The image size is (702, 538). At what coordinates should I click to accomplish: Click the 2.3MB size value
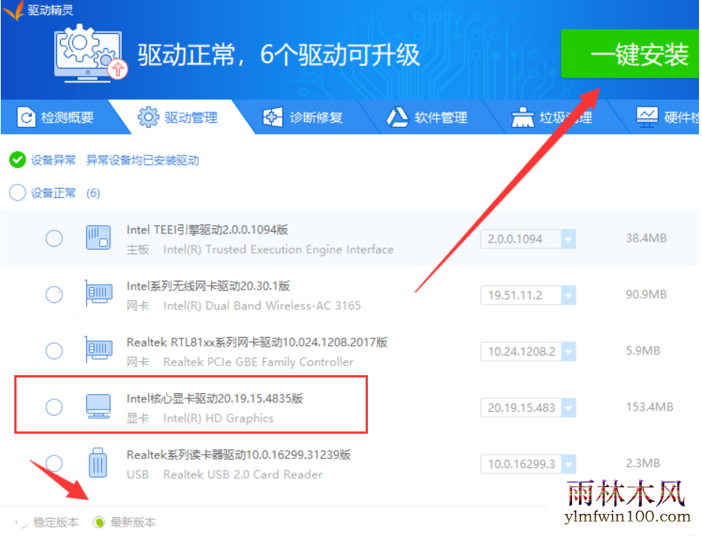point(643,463)
